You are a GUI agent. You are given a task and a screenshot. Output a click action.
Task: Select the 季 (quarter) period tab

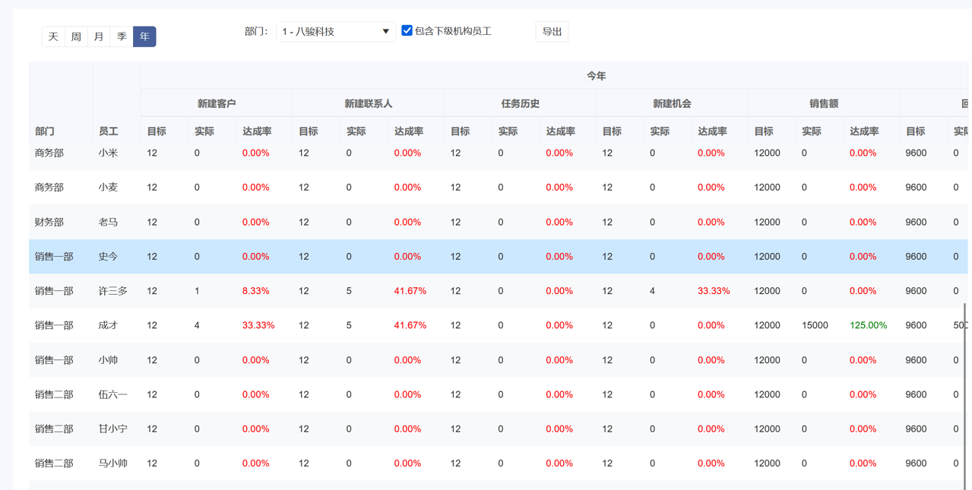coord(122,36)
